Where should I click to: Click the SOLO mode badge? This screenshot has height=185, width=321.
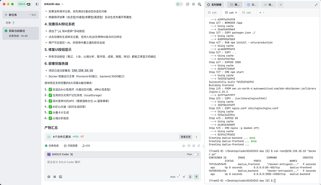(24, 4)
